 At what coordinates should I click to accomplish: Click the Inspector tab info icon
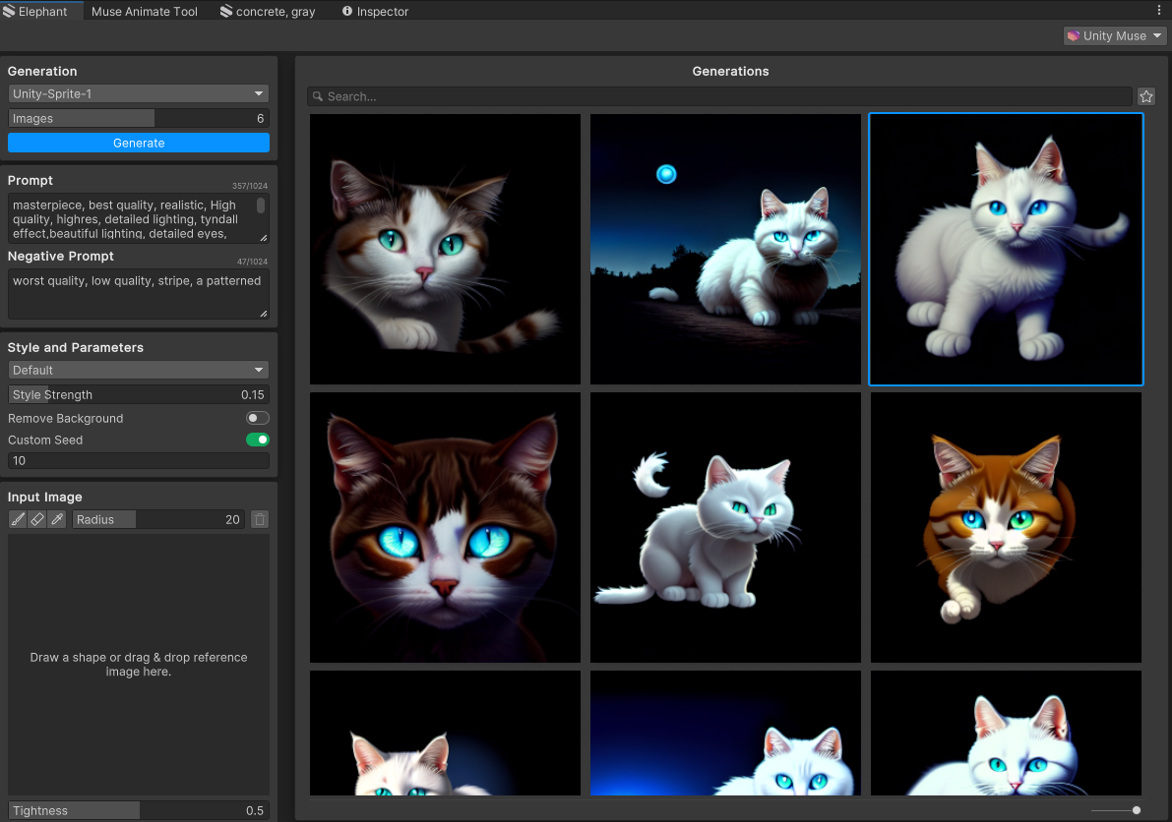tap(347, 11)
